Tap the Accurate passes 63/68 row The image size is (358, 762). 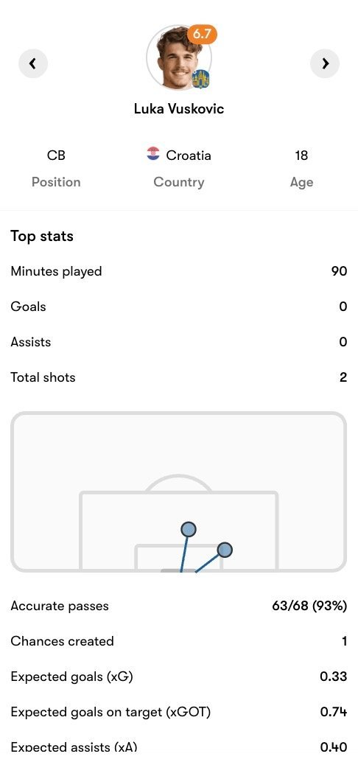(x=179, y=606)
